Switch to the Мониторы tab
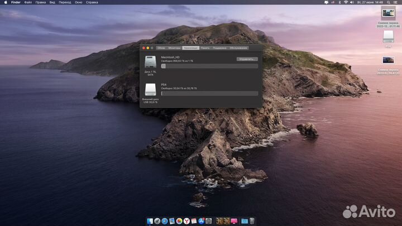The width and height of the screenshot is (402, 226). 174,48
